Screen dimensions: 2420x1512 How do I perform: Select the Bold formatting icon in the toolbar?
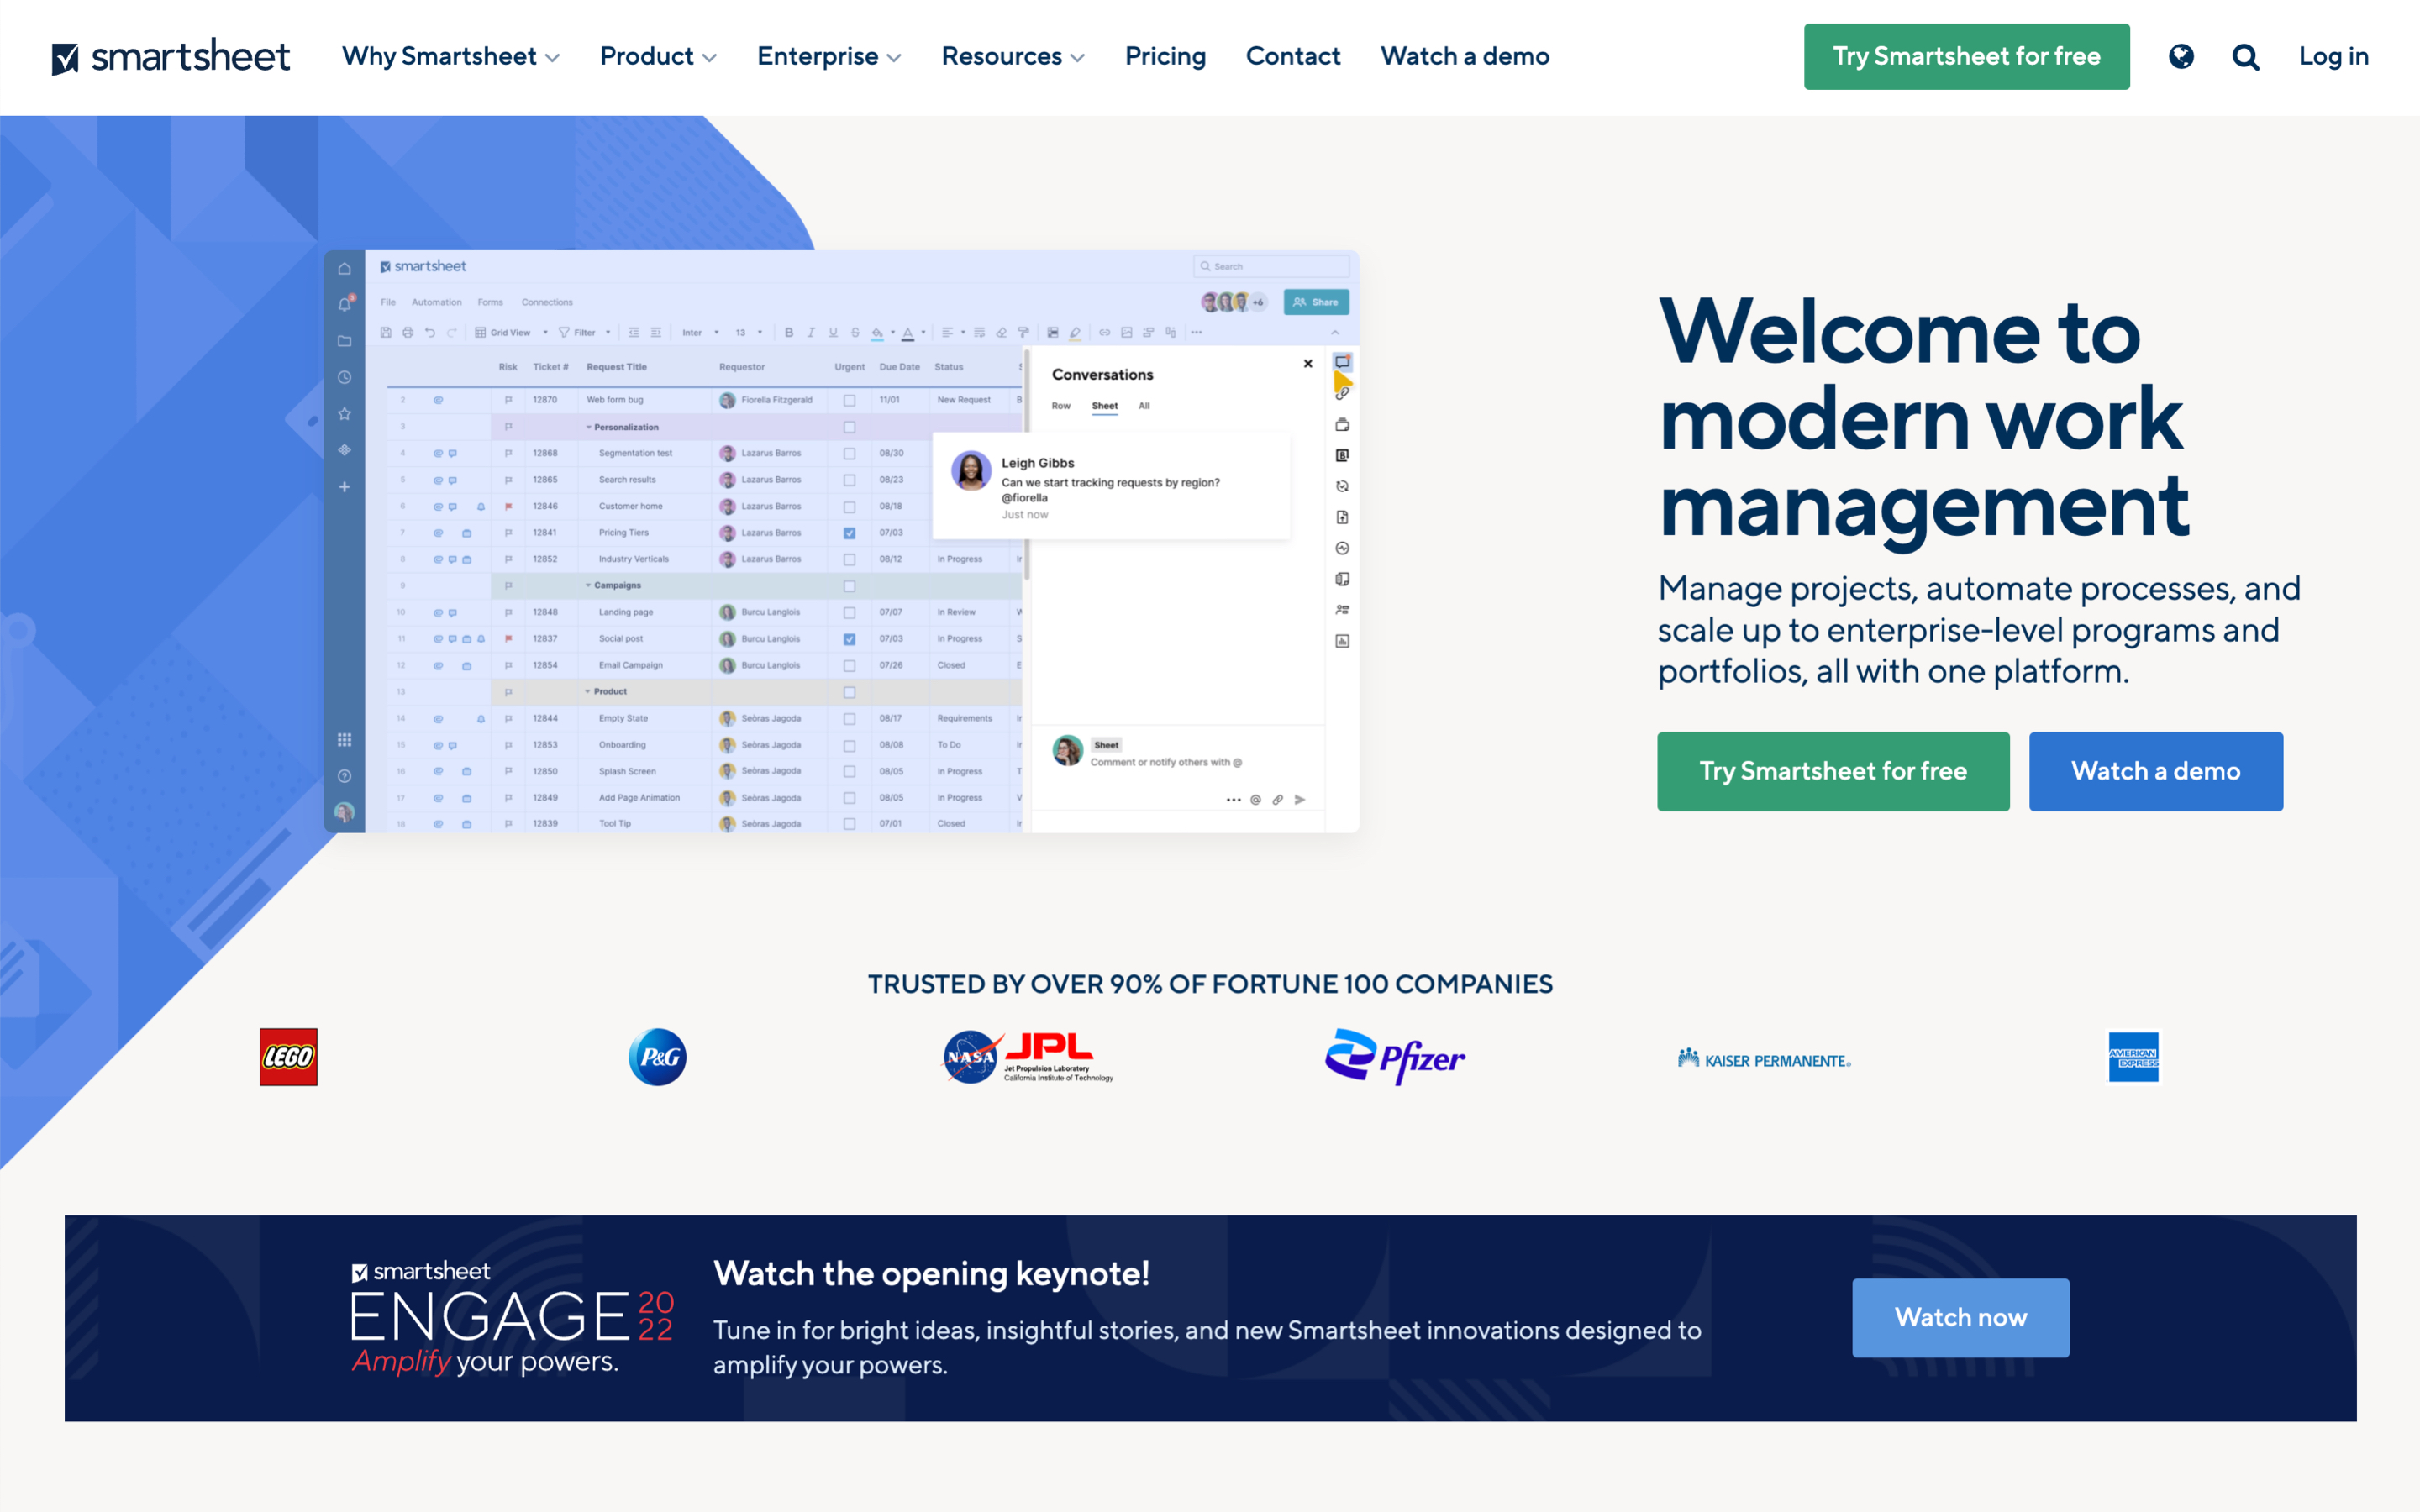click(789, 332)
